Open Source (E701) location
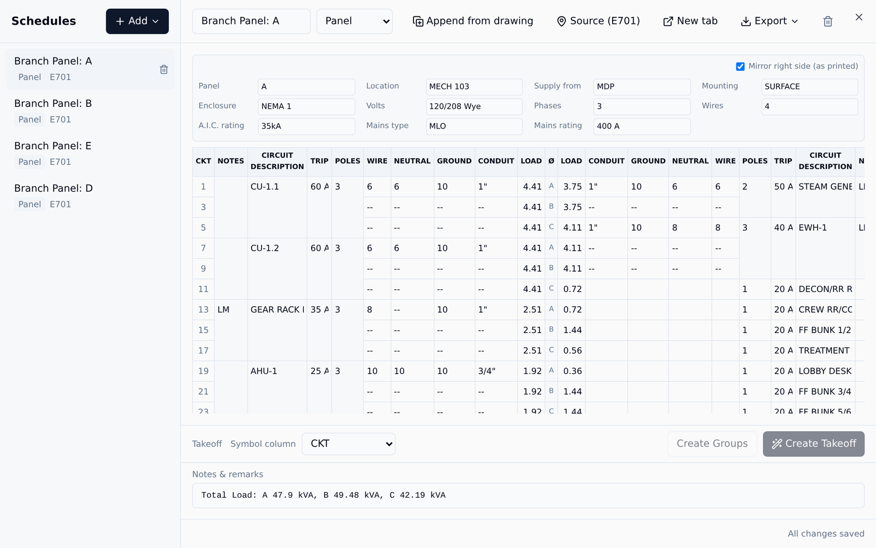 598,21
